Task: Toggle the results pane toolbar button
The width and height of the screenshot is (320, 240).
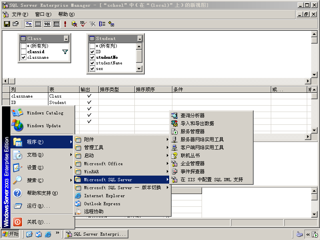Action: [56, 24]
